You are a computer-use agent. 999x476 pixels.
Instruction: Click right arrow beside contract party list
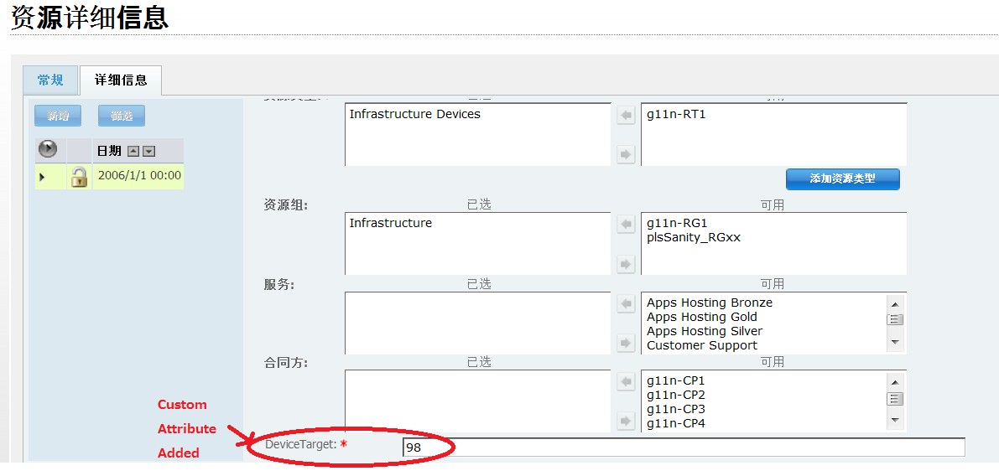[x=626, y=421]
